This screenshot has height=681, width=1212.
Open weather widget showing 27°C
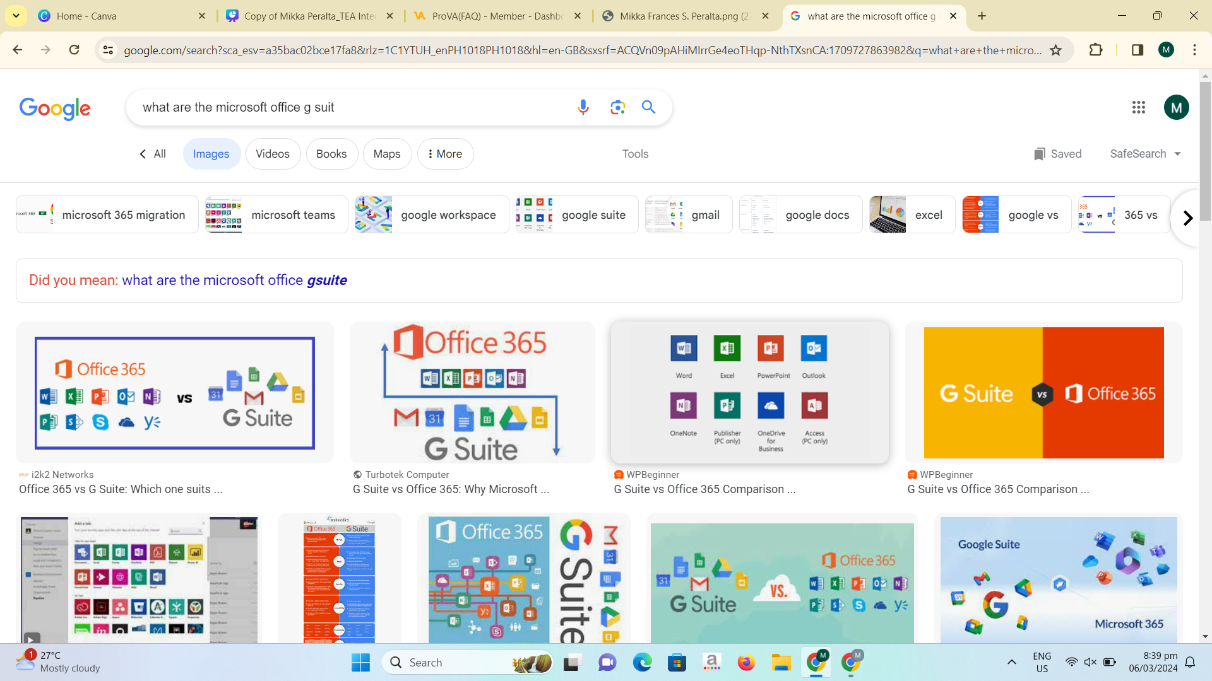pyautogui.click(x=59, y=662)
